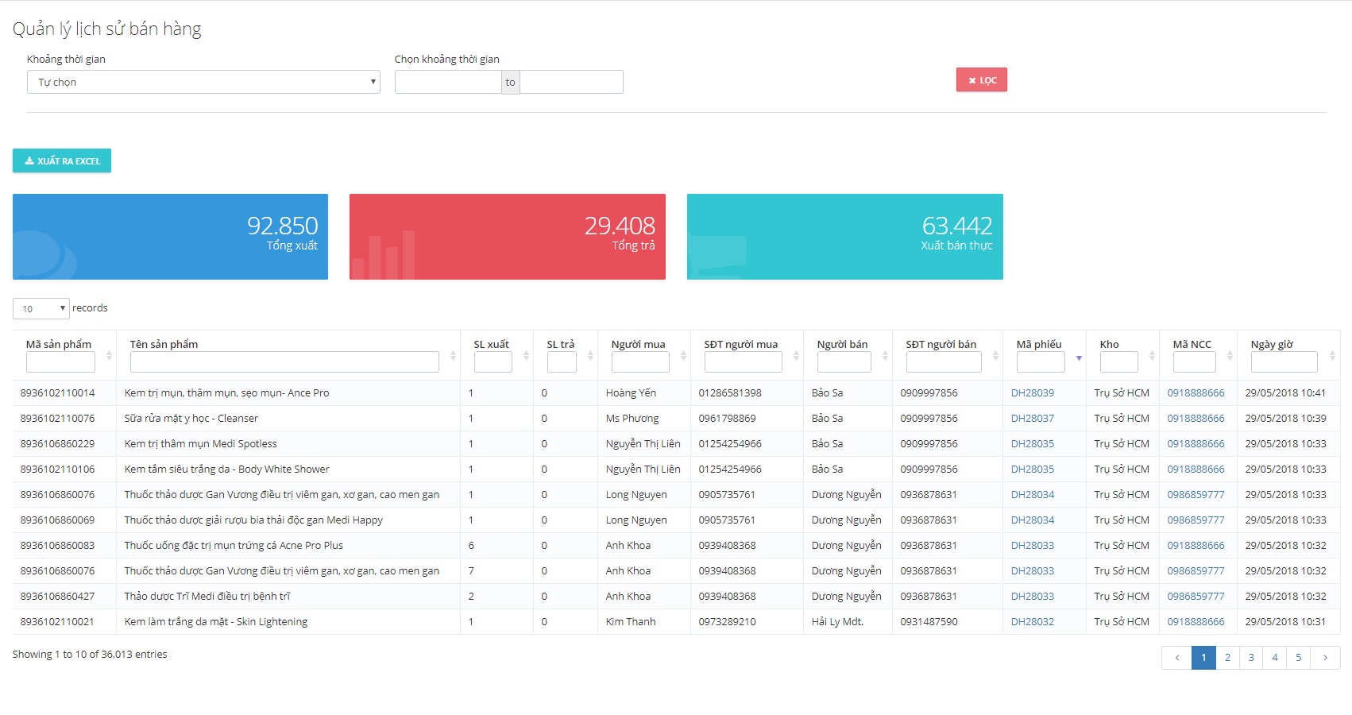Click the Tổng xuất summary card
The height and width of the screenshot is (715, 1352).
point(170,237)
